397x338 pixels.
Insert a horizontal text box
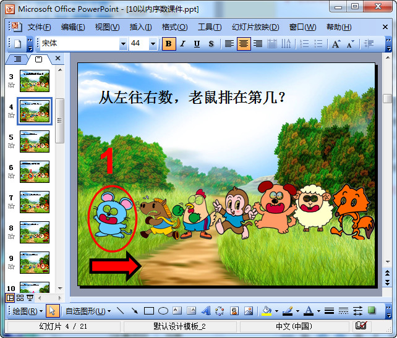point(177,311)
